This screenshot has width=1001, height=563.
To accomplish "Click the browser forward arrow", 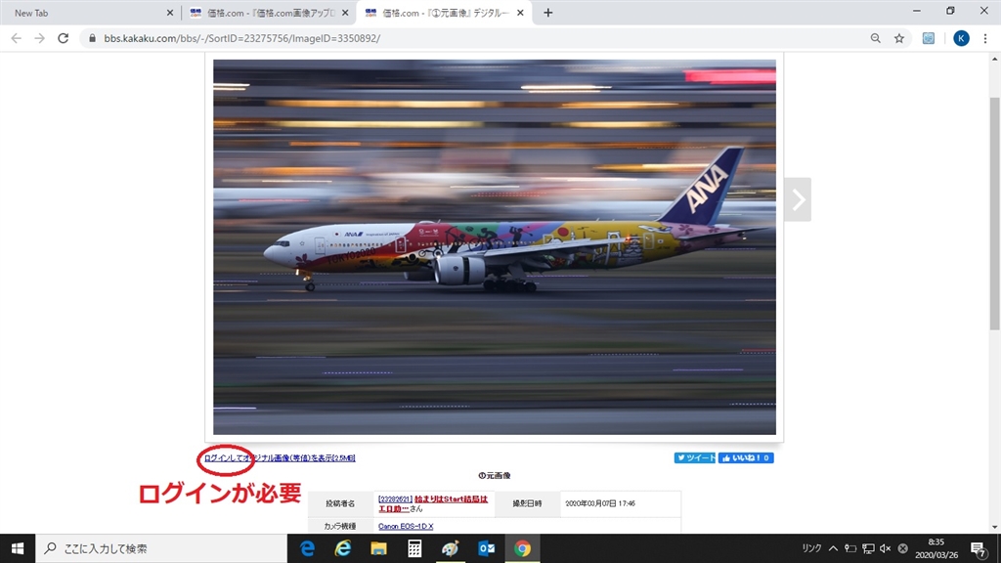I will [39, 38].
